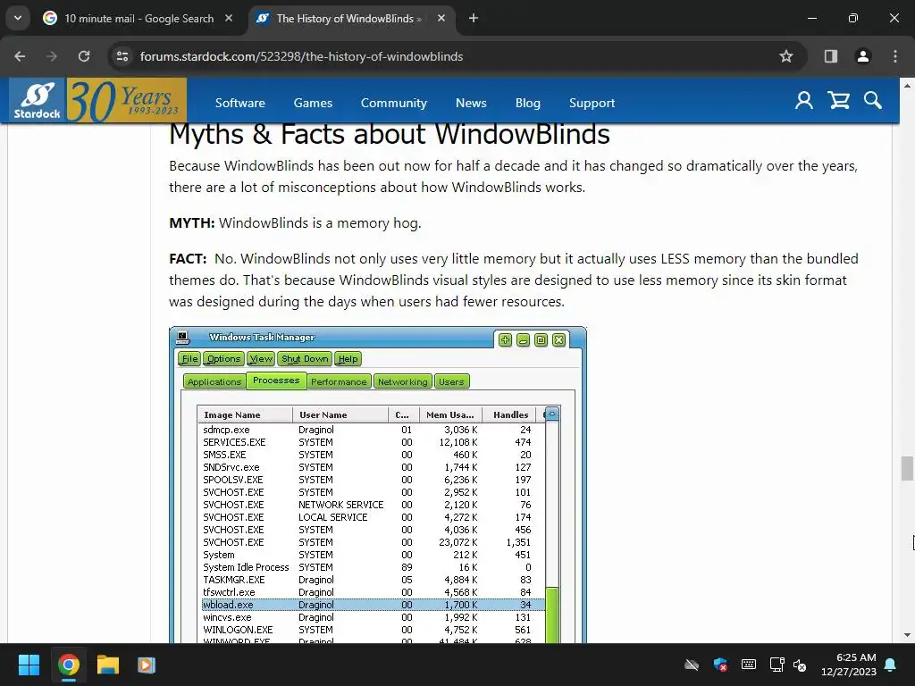This screenshot has height=686, width=915.
Task: Click the muted volume tray icon
Action: 800,665
